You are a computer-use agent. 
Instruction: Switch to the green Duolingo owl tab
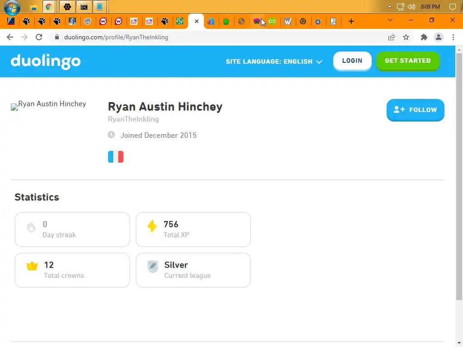pos(272,21)
